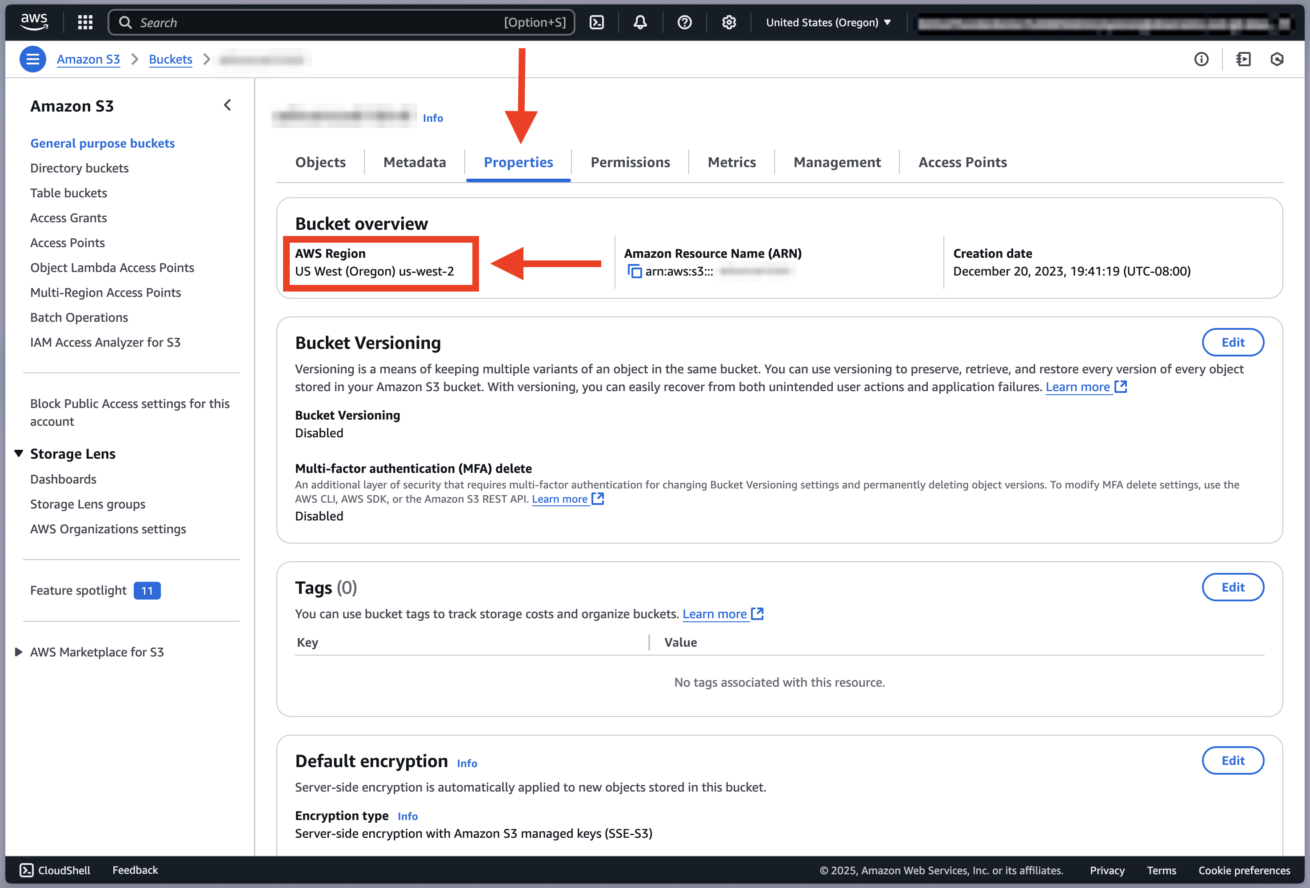Viewport: 1310px width, 888px height.
Task: Collapse the Storage Lens section
Action: (x=19, y=453)
